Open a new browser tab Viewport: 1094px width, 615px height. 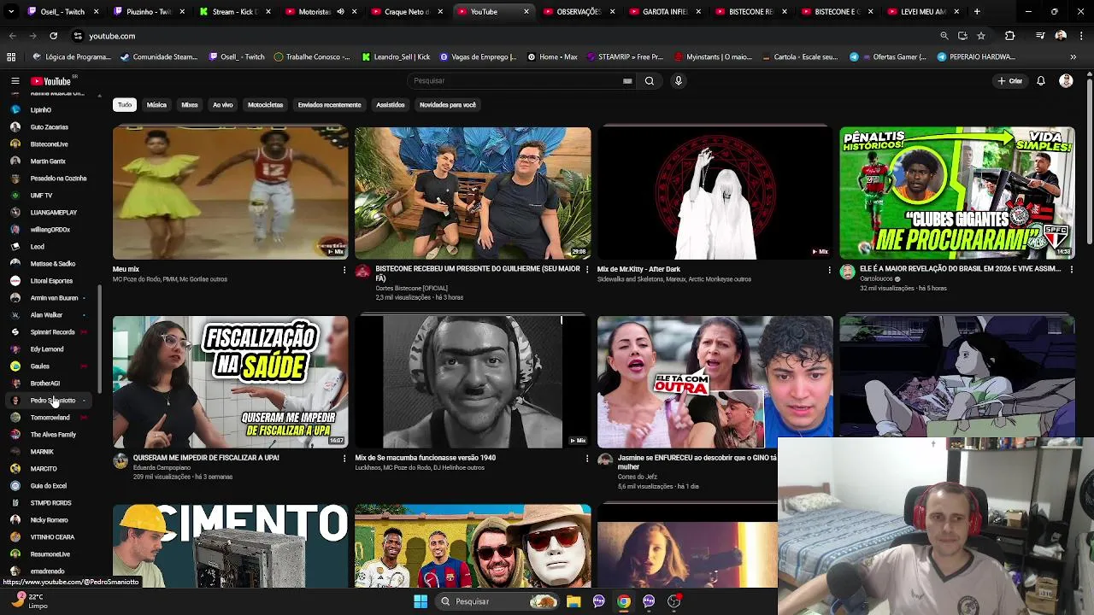point(977,12)
